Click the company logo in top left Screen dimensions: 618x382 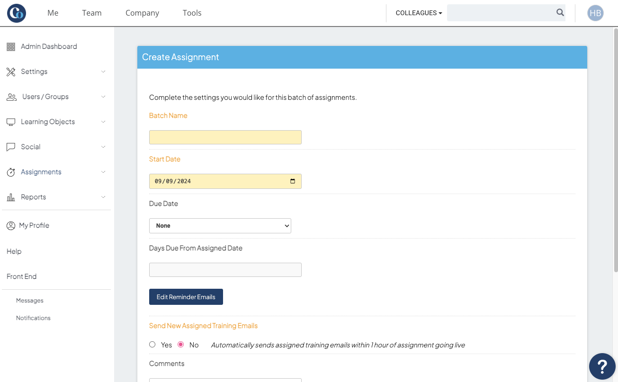(17, 13)
